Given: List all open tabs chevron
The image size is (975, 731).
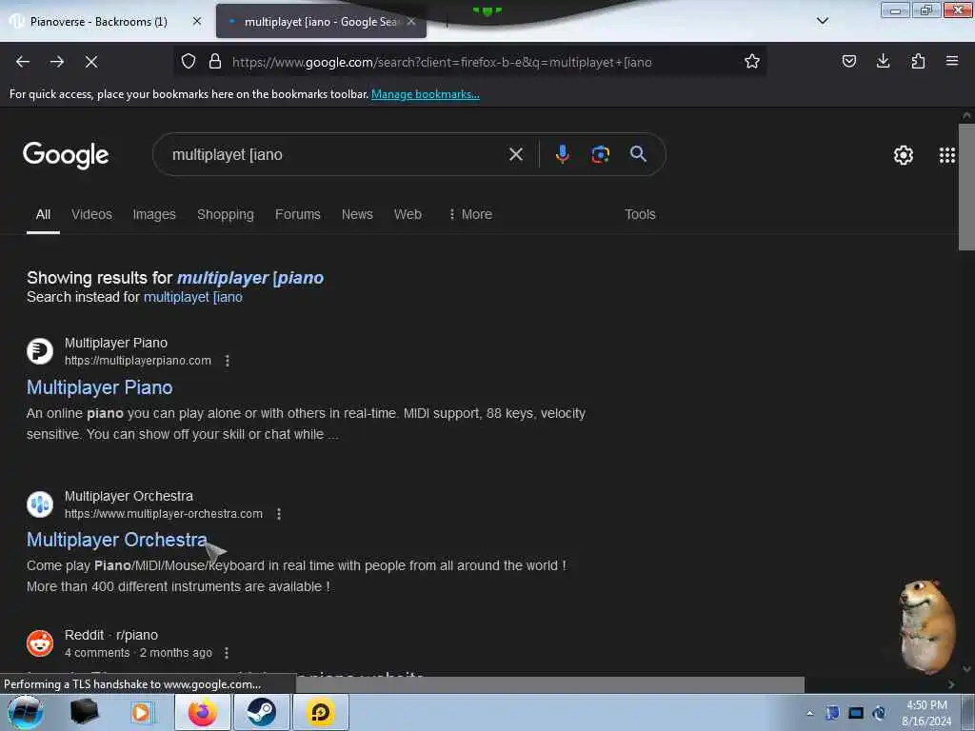Looking at the screenshot, I should click(x=822, y=21).
